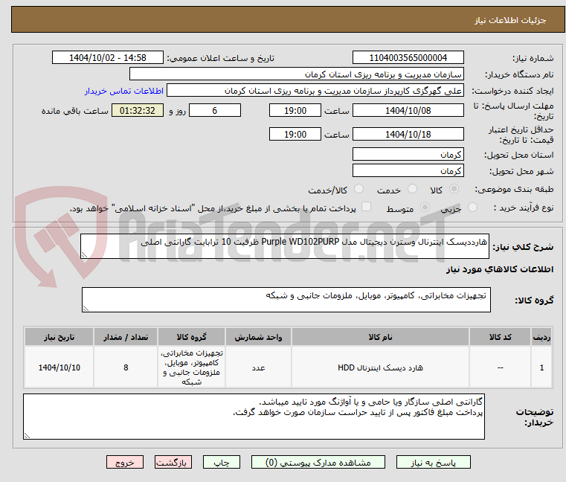The width and height of the screenshot is (566, 482).
Task: Open اطلاعات تماس خریدار link
Action: (x=124, y=91)
